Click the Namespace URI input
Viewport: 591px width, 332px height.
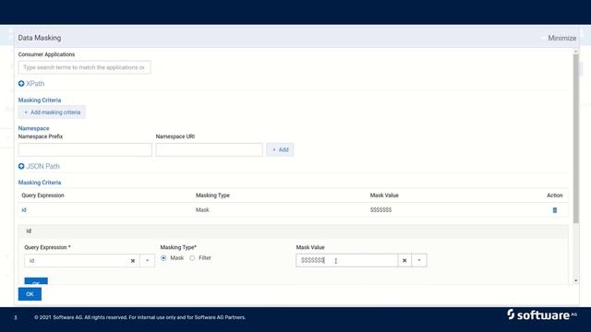210,149
